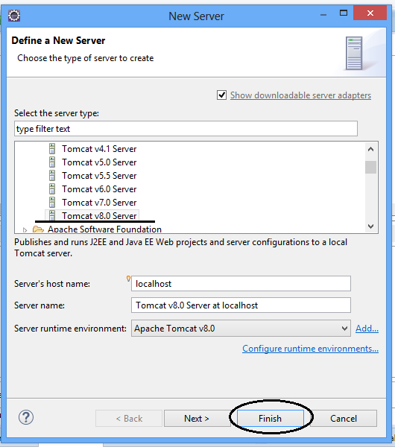Image resolution: width=395 pixels, height=447 pixels.
Task: Go to the Next wizard page
Action: pos(197,419)
